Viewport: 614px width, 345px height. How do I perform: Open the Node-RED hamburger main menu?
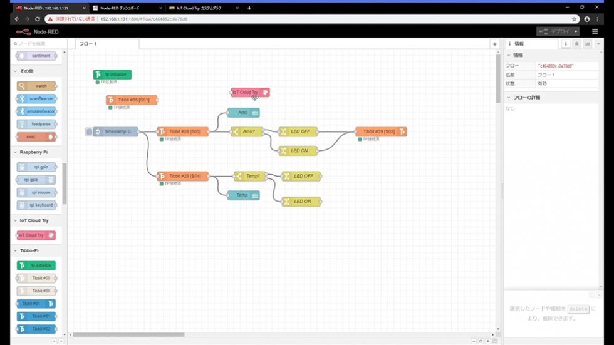pyautogui.click(x=595, y=31)
